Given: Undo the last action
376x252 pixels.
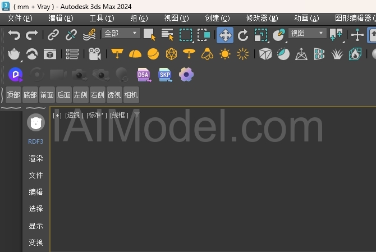Looking at the screenshot, I should [x=14, y=35].
